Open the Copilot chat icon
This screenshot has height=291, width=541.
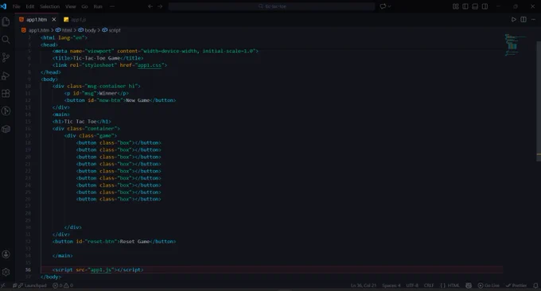(383, 6)
